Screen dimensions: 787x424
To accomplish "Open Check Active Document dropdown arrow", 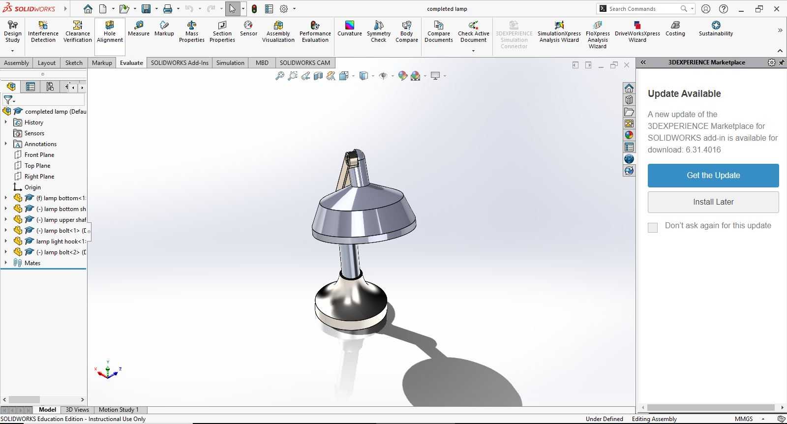I will (473, 51).
